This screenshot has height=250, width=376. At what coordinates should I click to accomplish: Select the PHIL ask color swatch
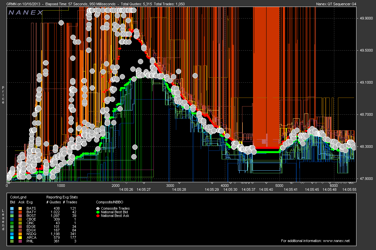click(x=20, y=241)
